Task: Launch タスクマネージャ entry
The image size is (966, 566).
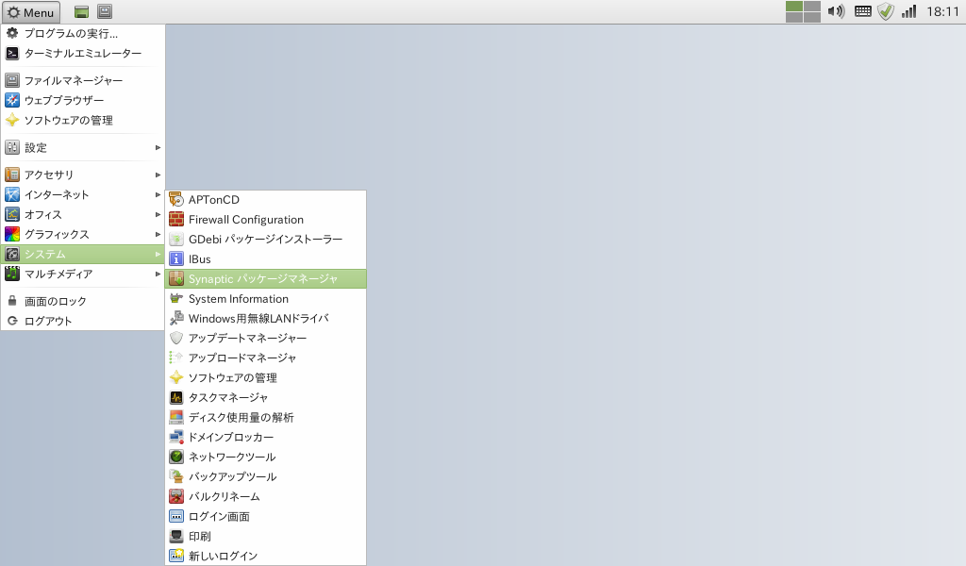Action: coord(265,397)
